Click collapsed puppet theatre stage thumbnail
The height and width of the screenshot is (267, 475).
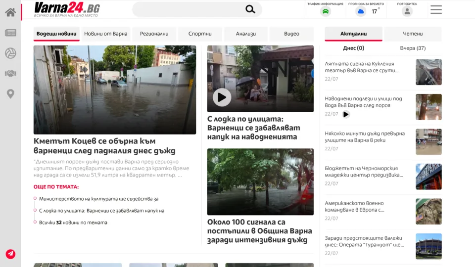point(428,72)
